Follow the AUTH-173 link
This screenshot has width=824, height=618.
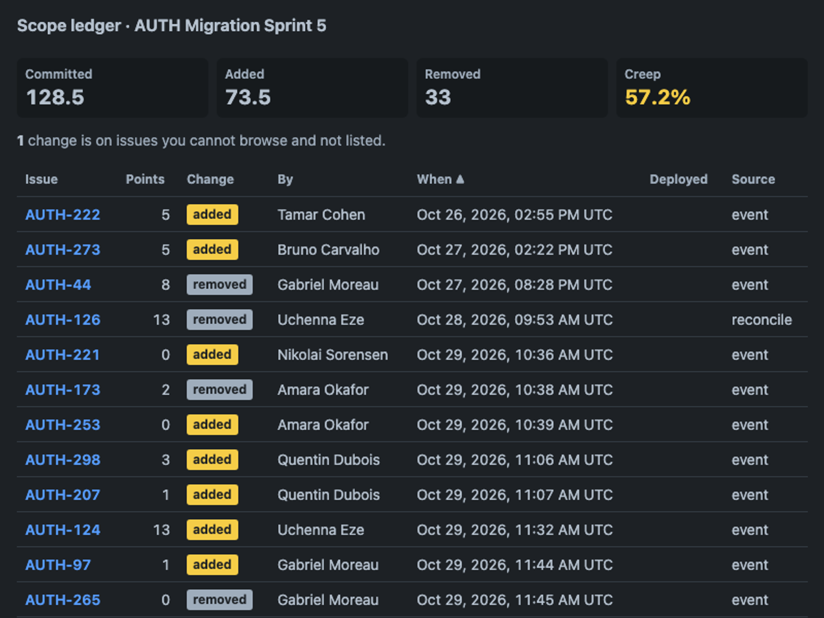62,390
